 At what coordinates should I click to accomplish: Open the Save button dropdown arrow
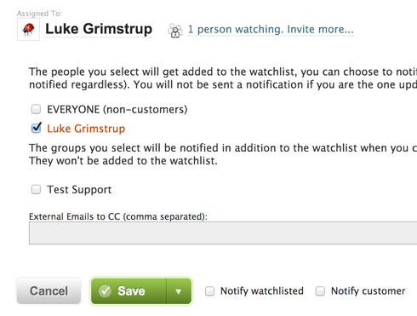click(x=179, y=291)
